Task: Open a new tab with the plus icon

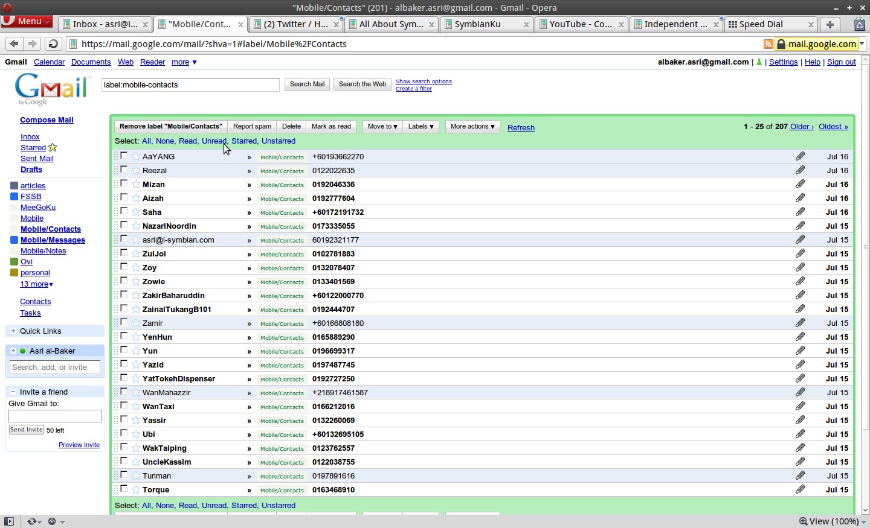Action: (830, 24)
